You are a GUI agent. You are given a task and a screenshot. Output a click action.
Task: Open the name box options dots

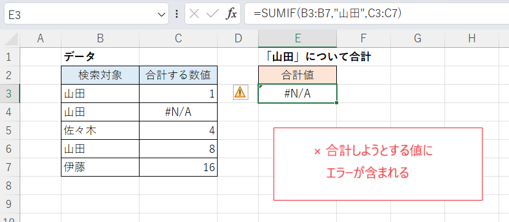(176, 14)
